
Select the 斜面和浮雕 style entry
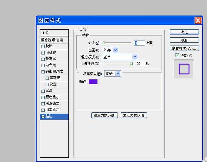click(x=54, y=72)
